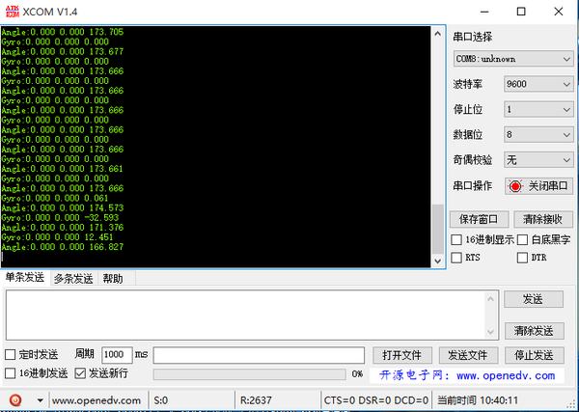Click the line 'Angle:0.000 0.000 173.661'

[63, 169]
